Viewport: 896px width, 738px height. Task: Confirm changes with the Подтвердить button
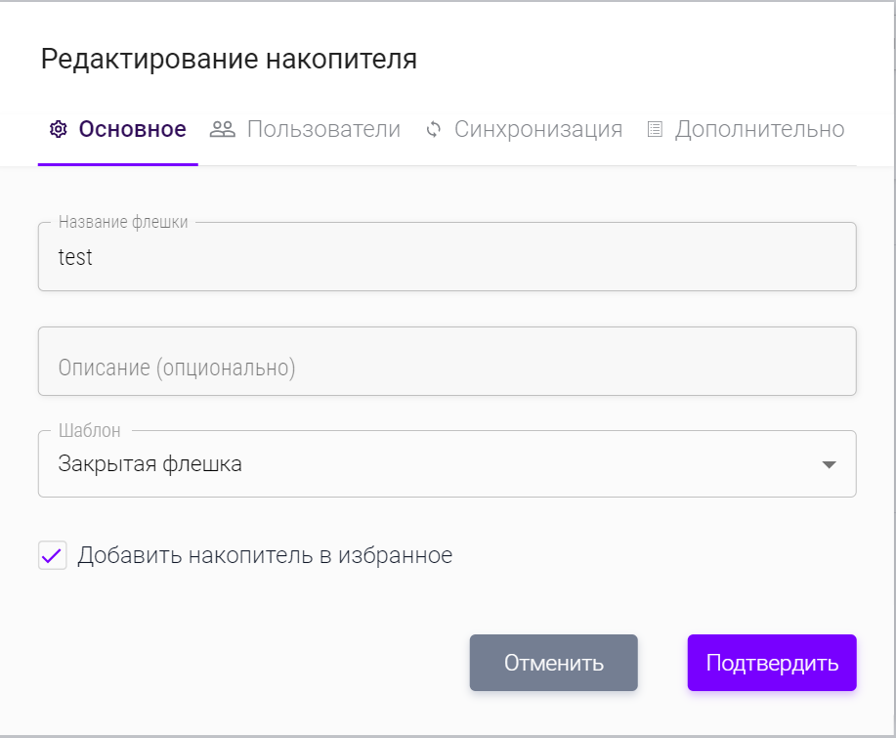point(772,663)
